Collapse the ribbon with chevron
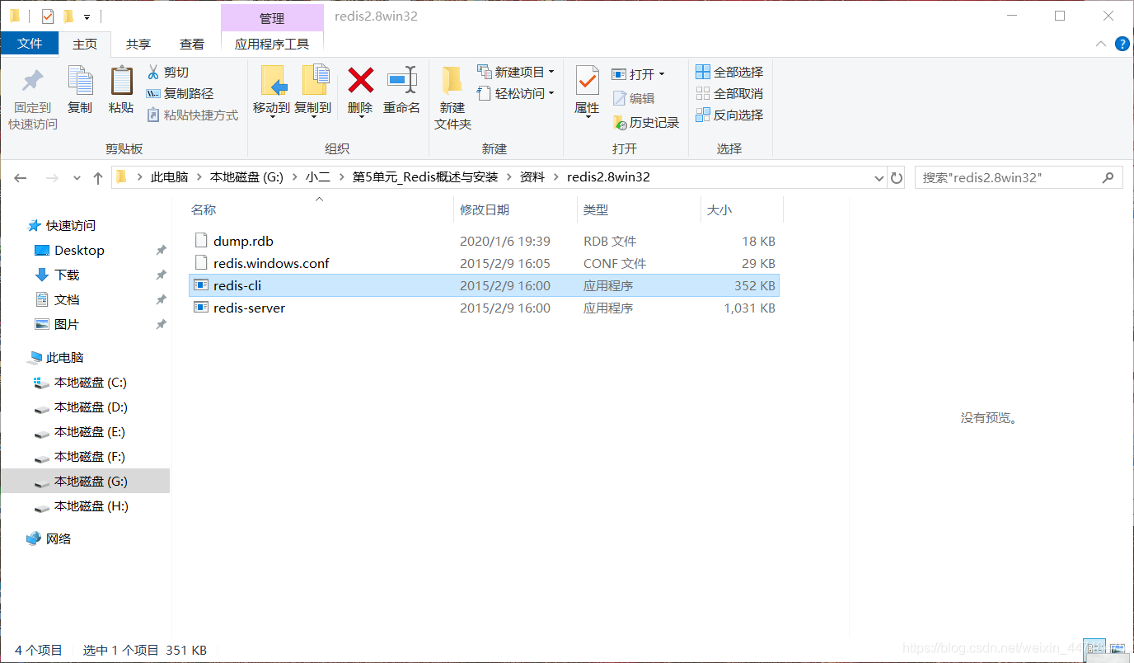1134x663 pixels. (1101, 44)
